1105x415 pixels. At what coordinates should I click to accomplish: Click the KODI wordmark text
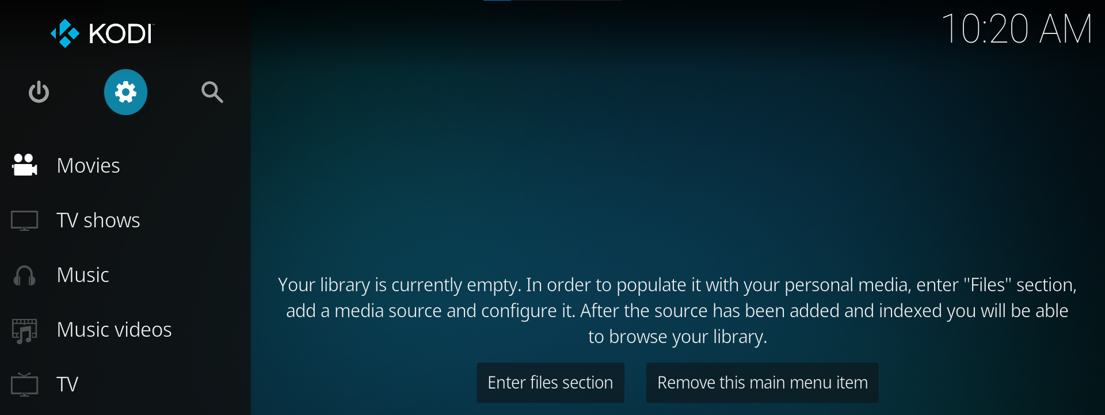click(121, 34)
